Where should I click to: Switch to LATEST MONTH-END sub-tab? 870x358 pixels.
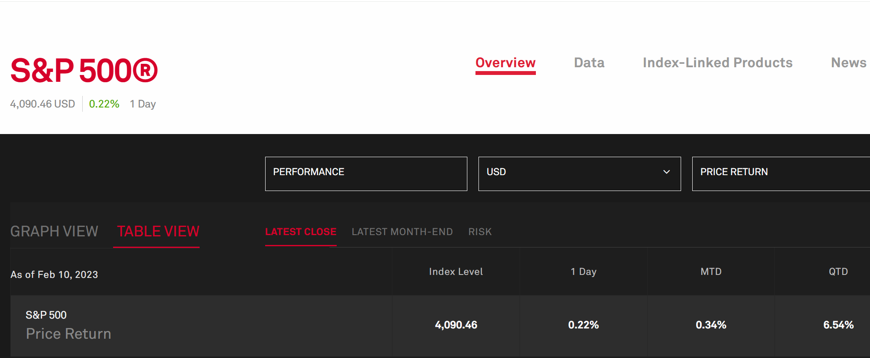coord(402,232)
